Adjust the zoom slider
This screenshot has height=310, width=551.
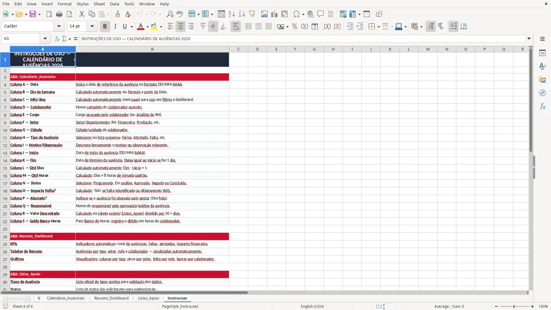pyautogui.click(x=514, y=306)
